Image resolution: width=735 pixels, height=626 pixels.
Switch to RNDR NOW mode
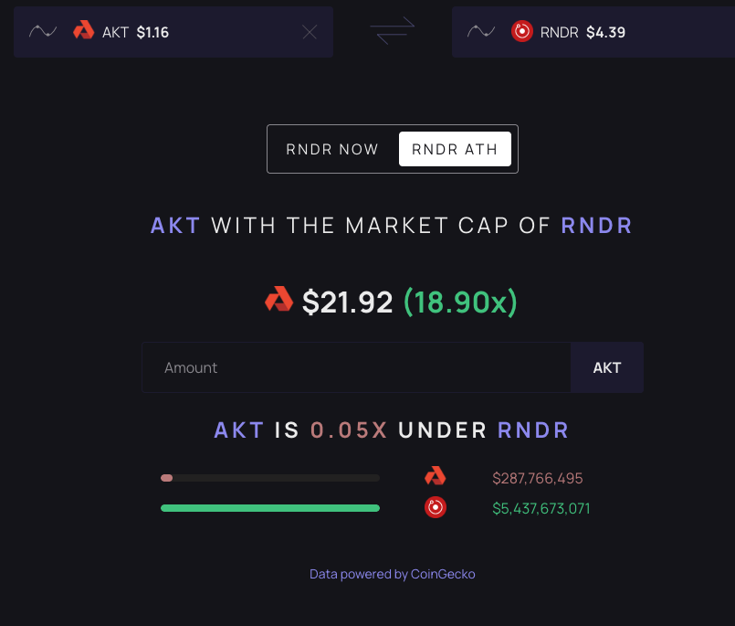pyautogui.click(x=332, y=149)
